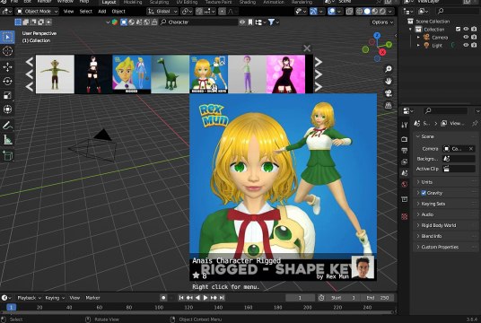Click the BlenderKit filter funnel icon

(272, 22)
